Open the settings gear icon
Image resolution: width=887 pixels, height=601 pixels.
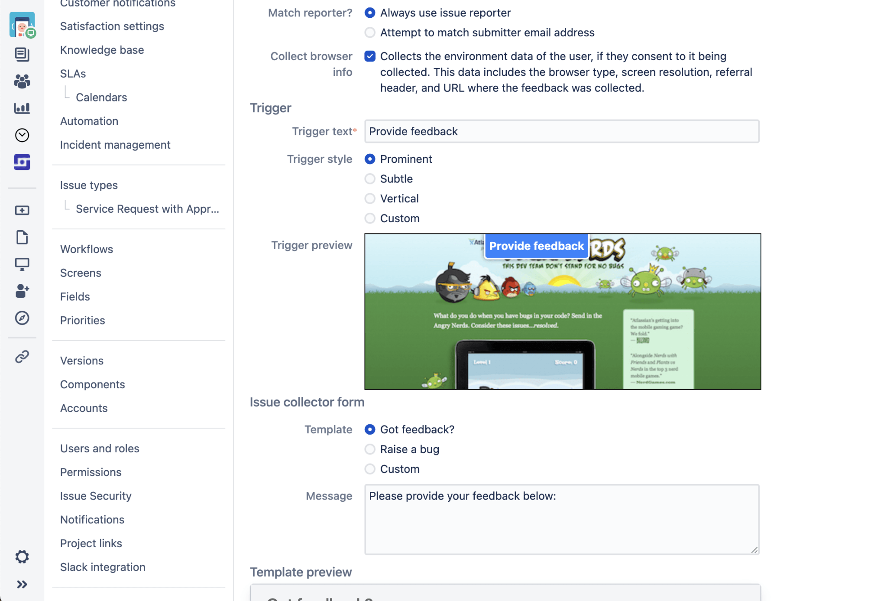22,556
